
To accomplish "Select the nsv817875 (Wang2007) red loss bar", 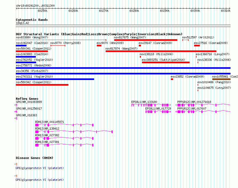I will (x=146, y=40).
